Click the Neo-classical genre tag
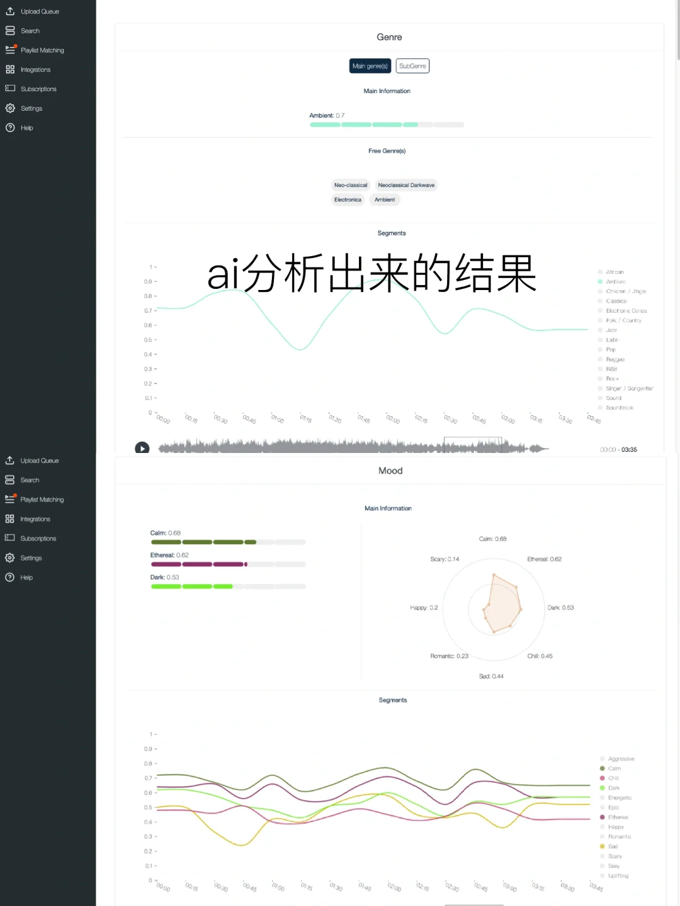 (351, 184)
